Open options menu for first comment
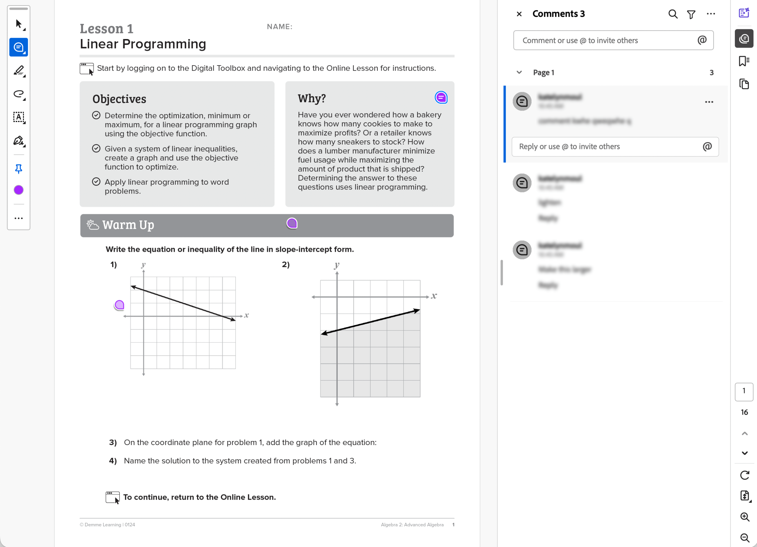The image size is (757, 547). tap(709, 102)
